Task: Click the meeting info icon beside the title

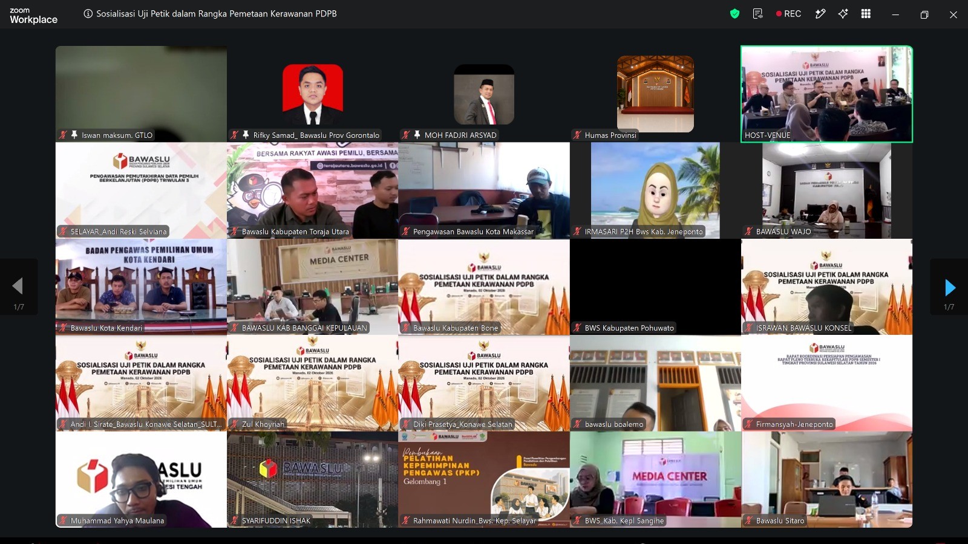Action: pyautogui.click(x=88, y=14)
